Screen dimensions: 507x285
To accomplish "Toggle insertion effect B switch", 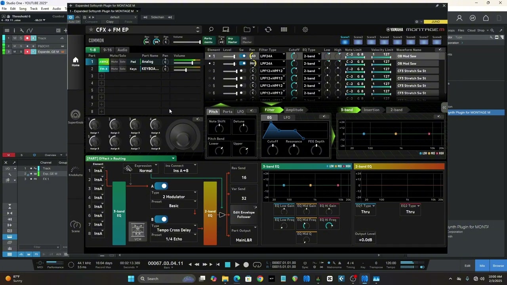I will tap(161, 219).
